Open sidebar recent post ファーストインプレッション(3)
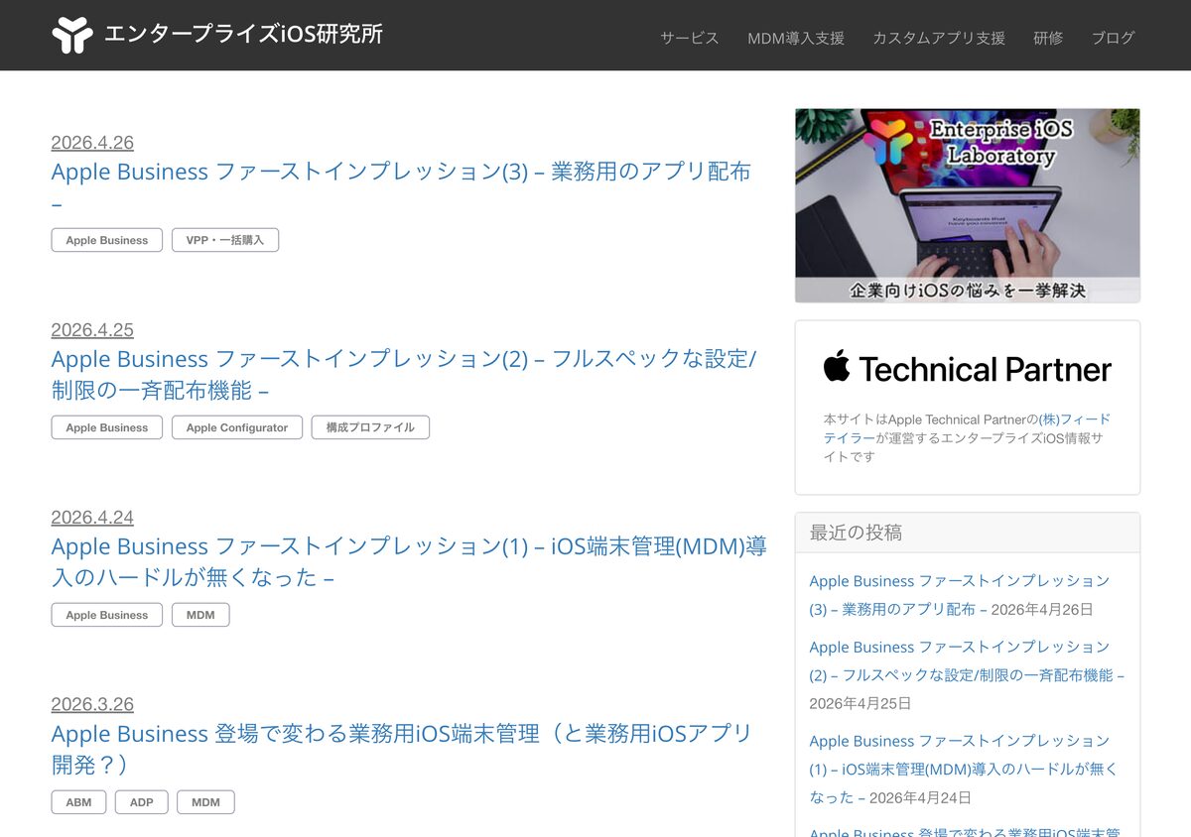Viewport: 1191px width, 837px height. point(959,594)
